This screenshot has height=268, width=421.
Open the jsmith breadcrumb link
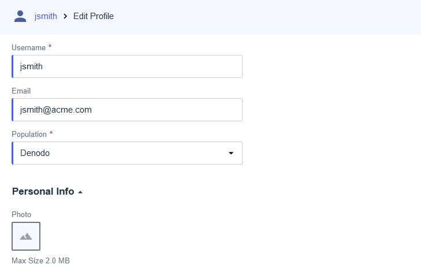click(46, 16)
